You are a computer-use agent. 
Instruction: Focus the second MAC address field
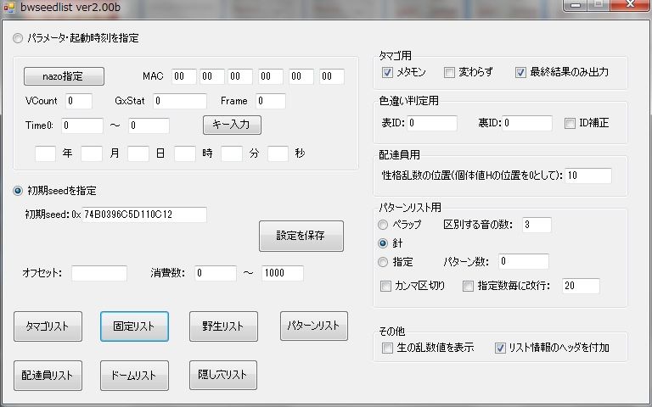[212, 76]
